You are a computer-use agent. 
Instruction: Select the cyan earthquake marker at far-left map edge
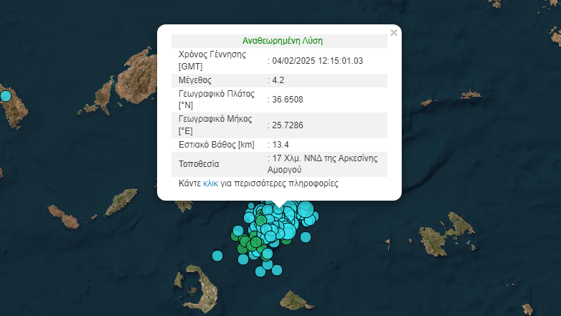6,95
